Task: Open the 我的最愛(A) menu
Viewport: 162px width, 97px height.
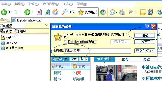Action: coord(51,4)
